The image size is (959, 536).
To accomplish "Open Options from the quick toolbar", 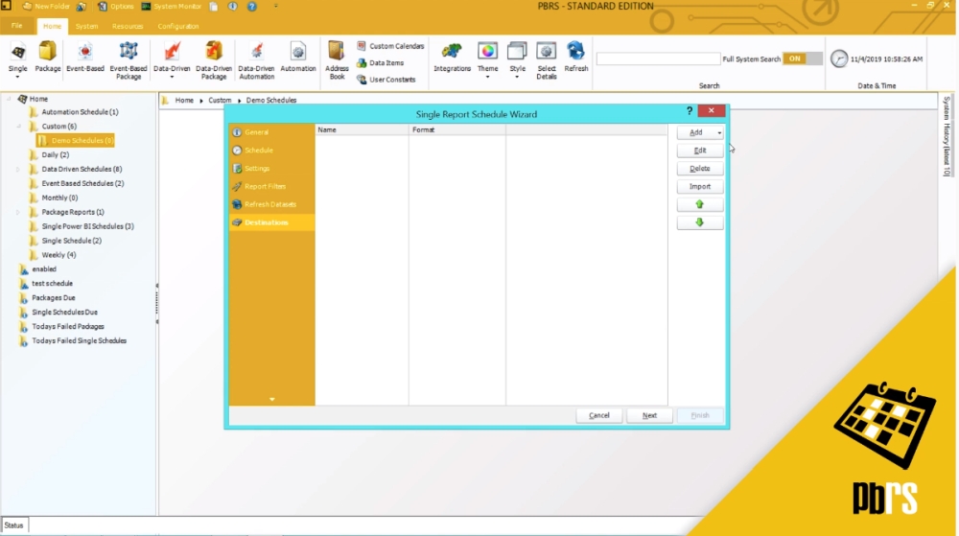I will click(116, 6).
